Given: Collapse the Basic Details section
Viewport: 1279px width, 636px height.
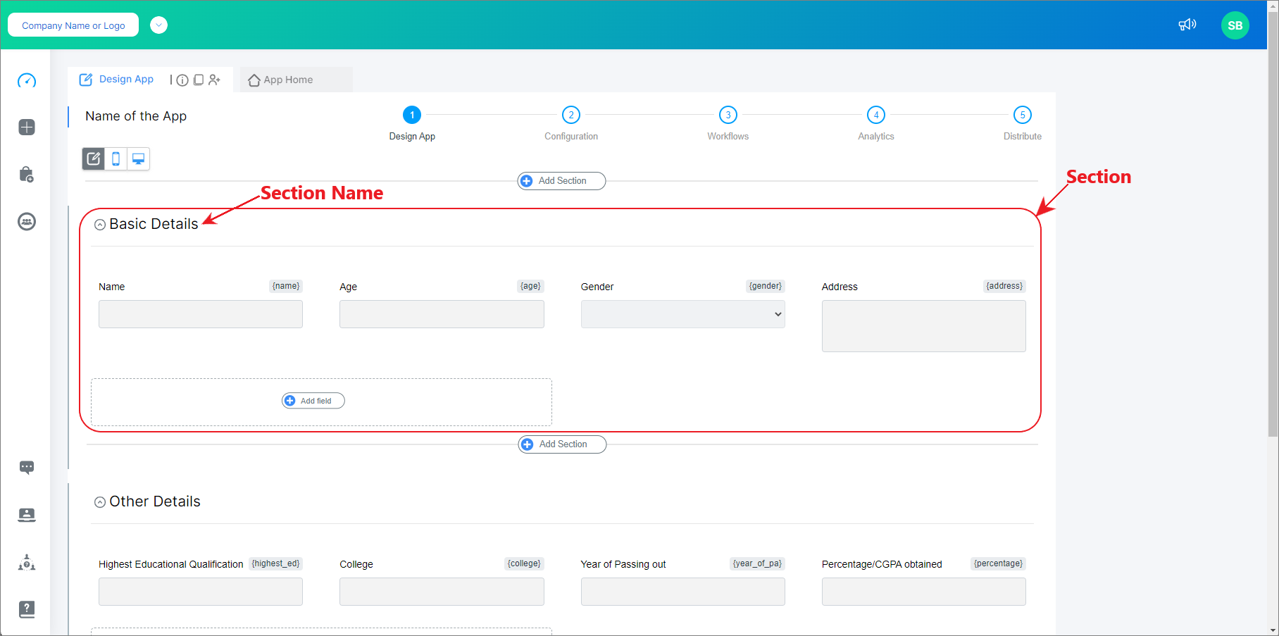Looking at the screenshot, I should [100, 224].
